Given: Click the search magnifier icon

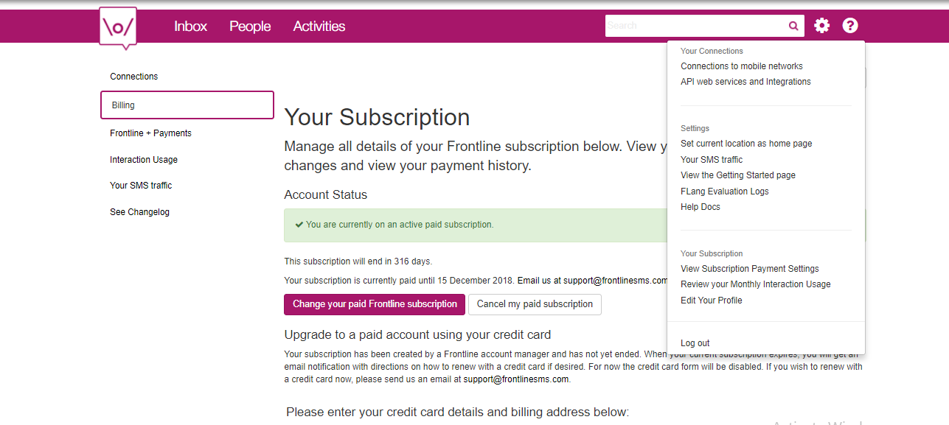Looking at the screenshot, I should 793,26.
